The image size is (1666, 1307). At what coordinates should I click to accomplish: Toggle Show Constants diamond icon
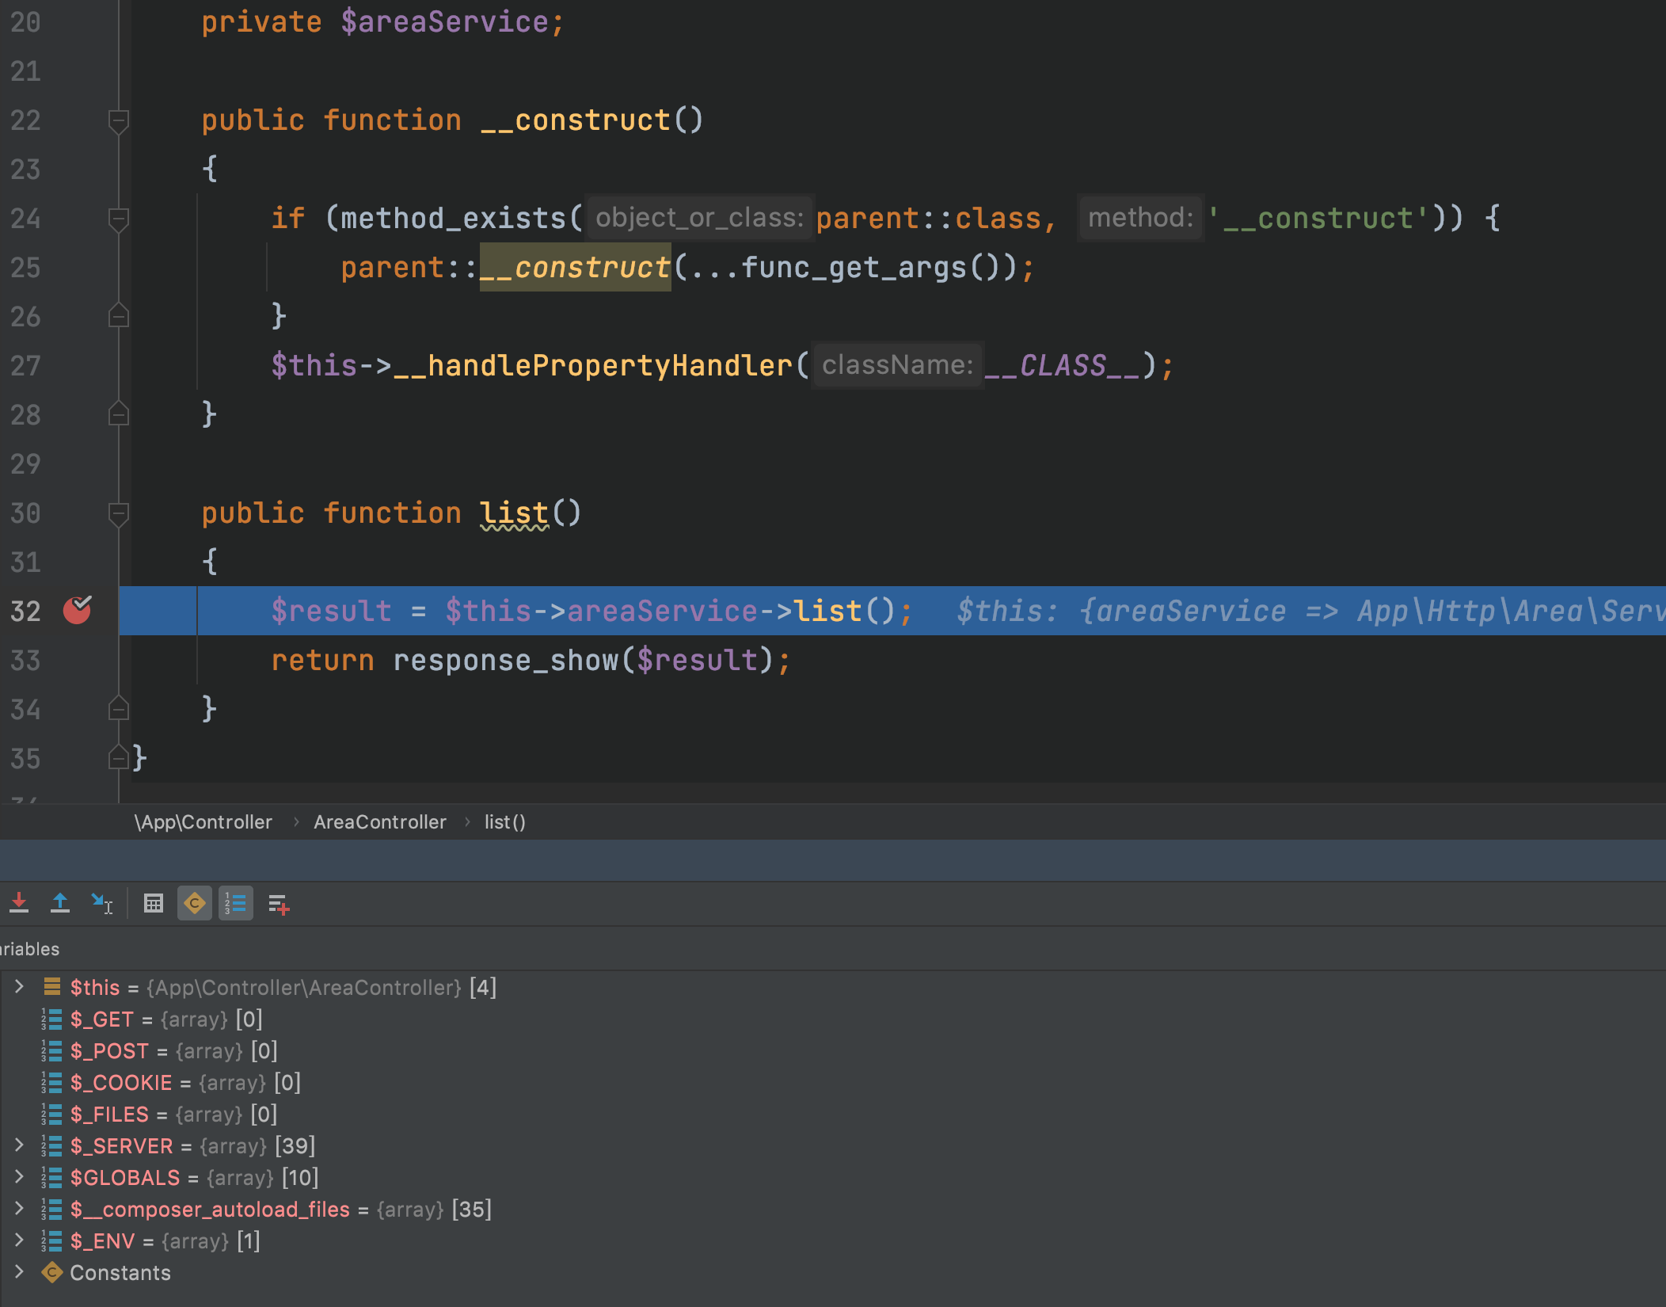(x=195, y=903)
